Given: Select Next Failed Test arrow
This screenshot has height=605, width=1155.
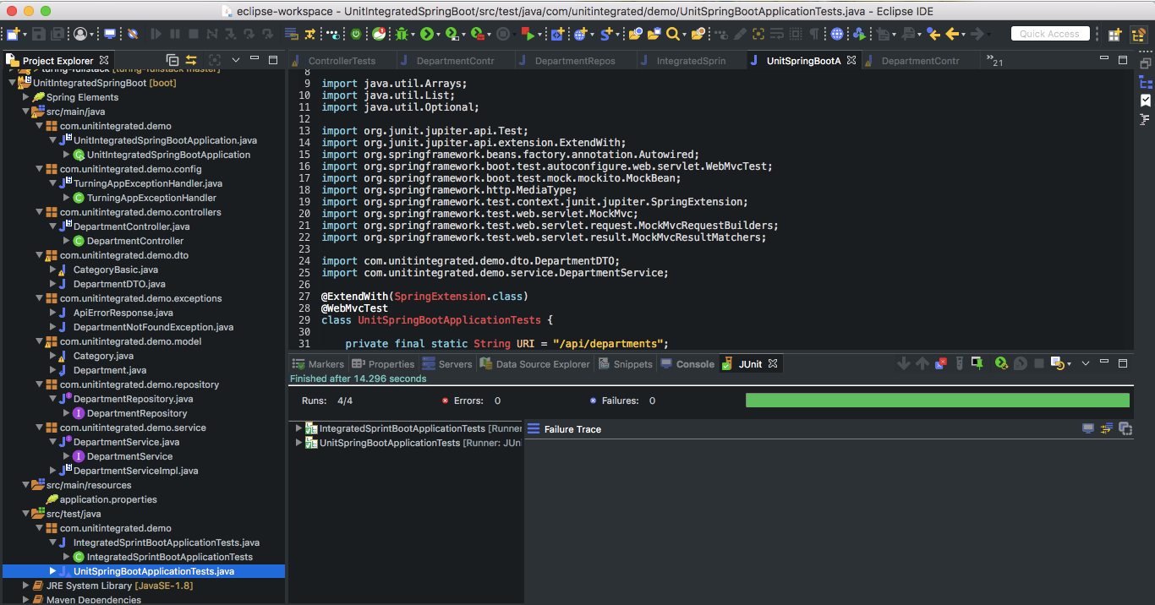Looking at the screenshot, I should (x=904, y=363).
